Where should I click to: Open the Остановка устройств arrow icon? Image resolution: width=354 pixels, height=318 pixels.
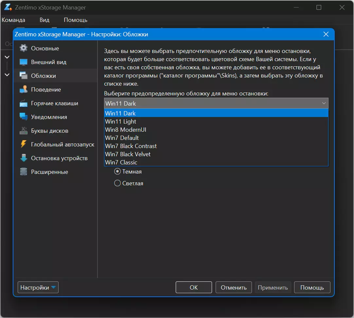tap(24, 158)
